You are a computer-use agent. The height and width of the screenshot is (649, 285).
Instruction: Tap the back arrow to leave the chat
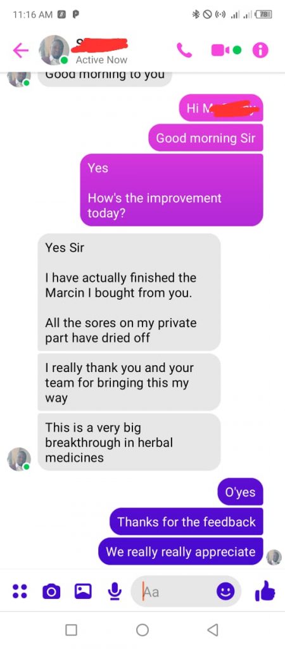(21, 51)
